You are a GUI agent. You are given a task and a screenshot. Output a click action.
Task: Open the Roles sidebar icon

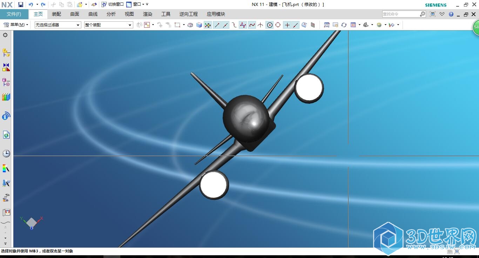pos(6,212)
